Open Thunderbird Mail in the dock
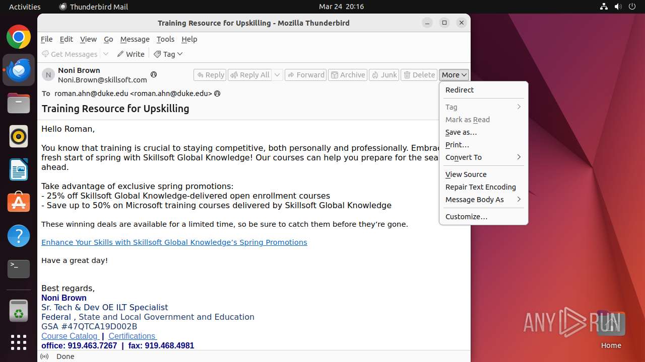The width and height of the screenshot is (645, 362). 19,70
